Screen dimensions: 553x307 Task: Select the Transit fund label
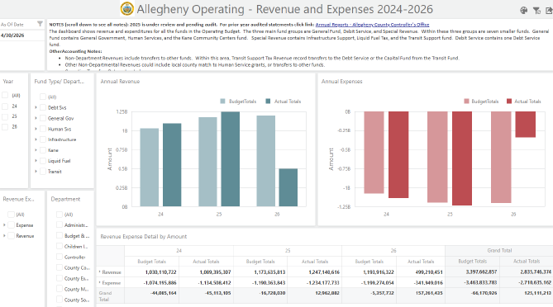click(x=55, y=172)
